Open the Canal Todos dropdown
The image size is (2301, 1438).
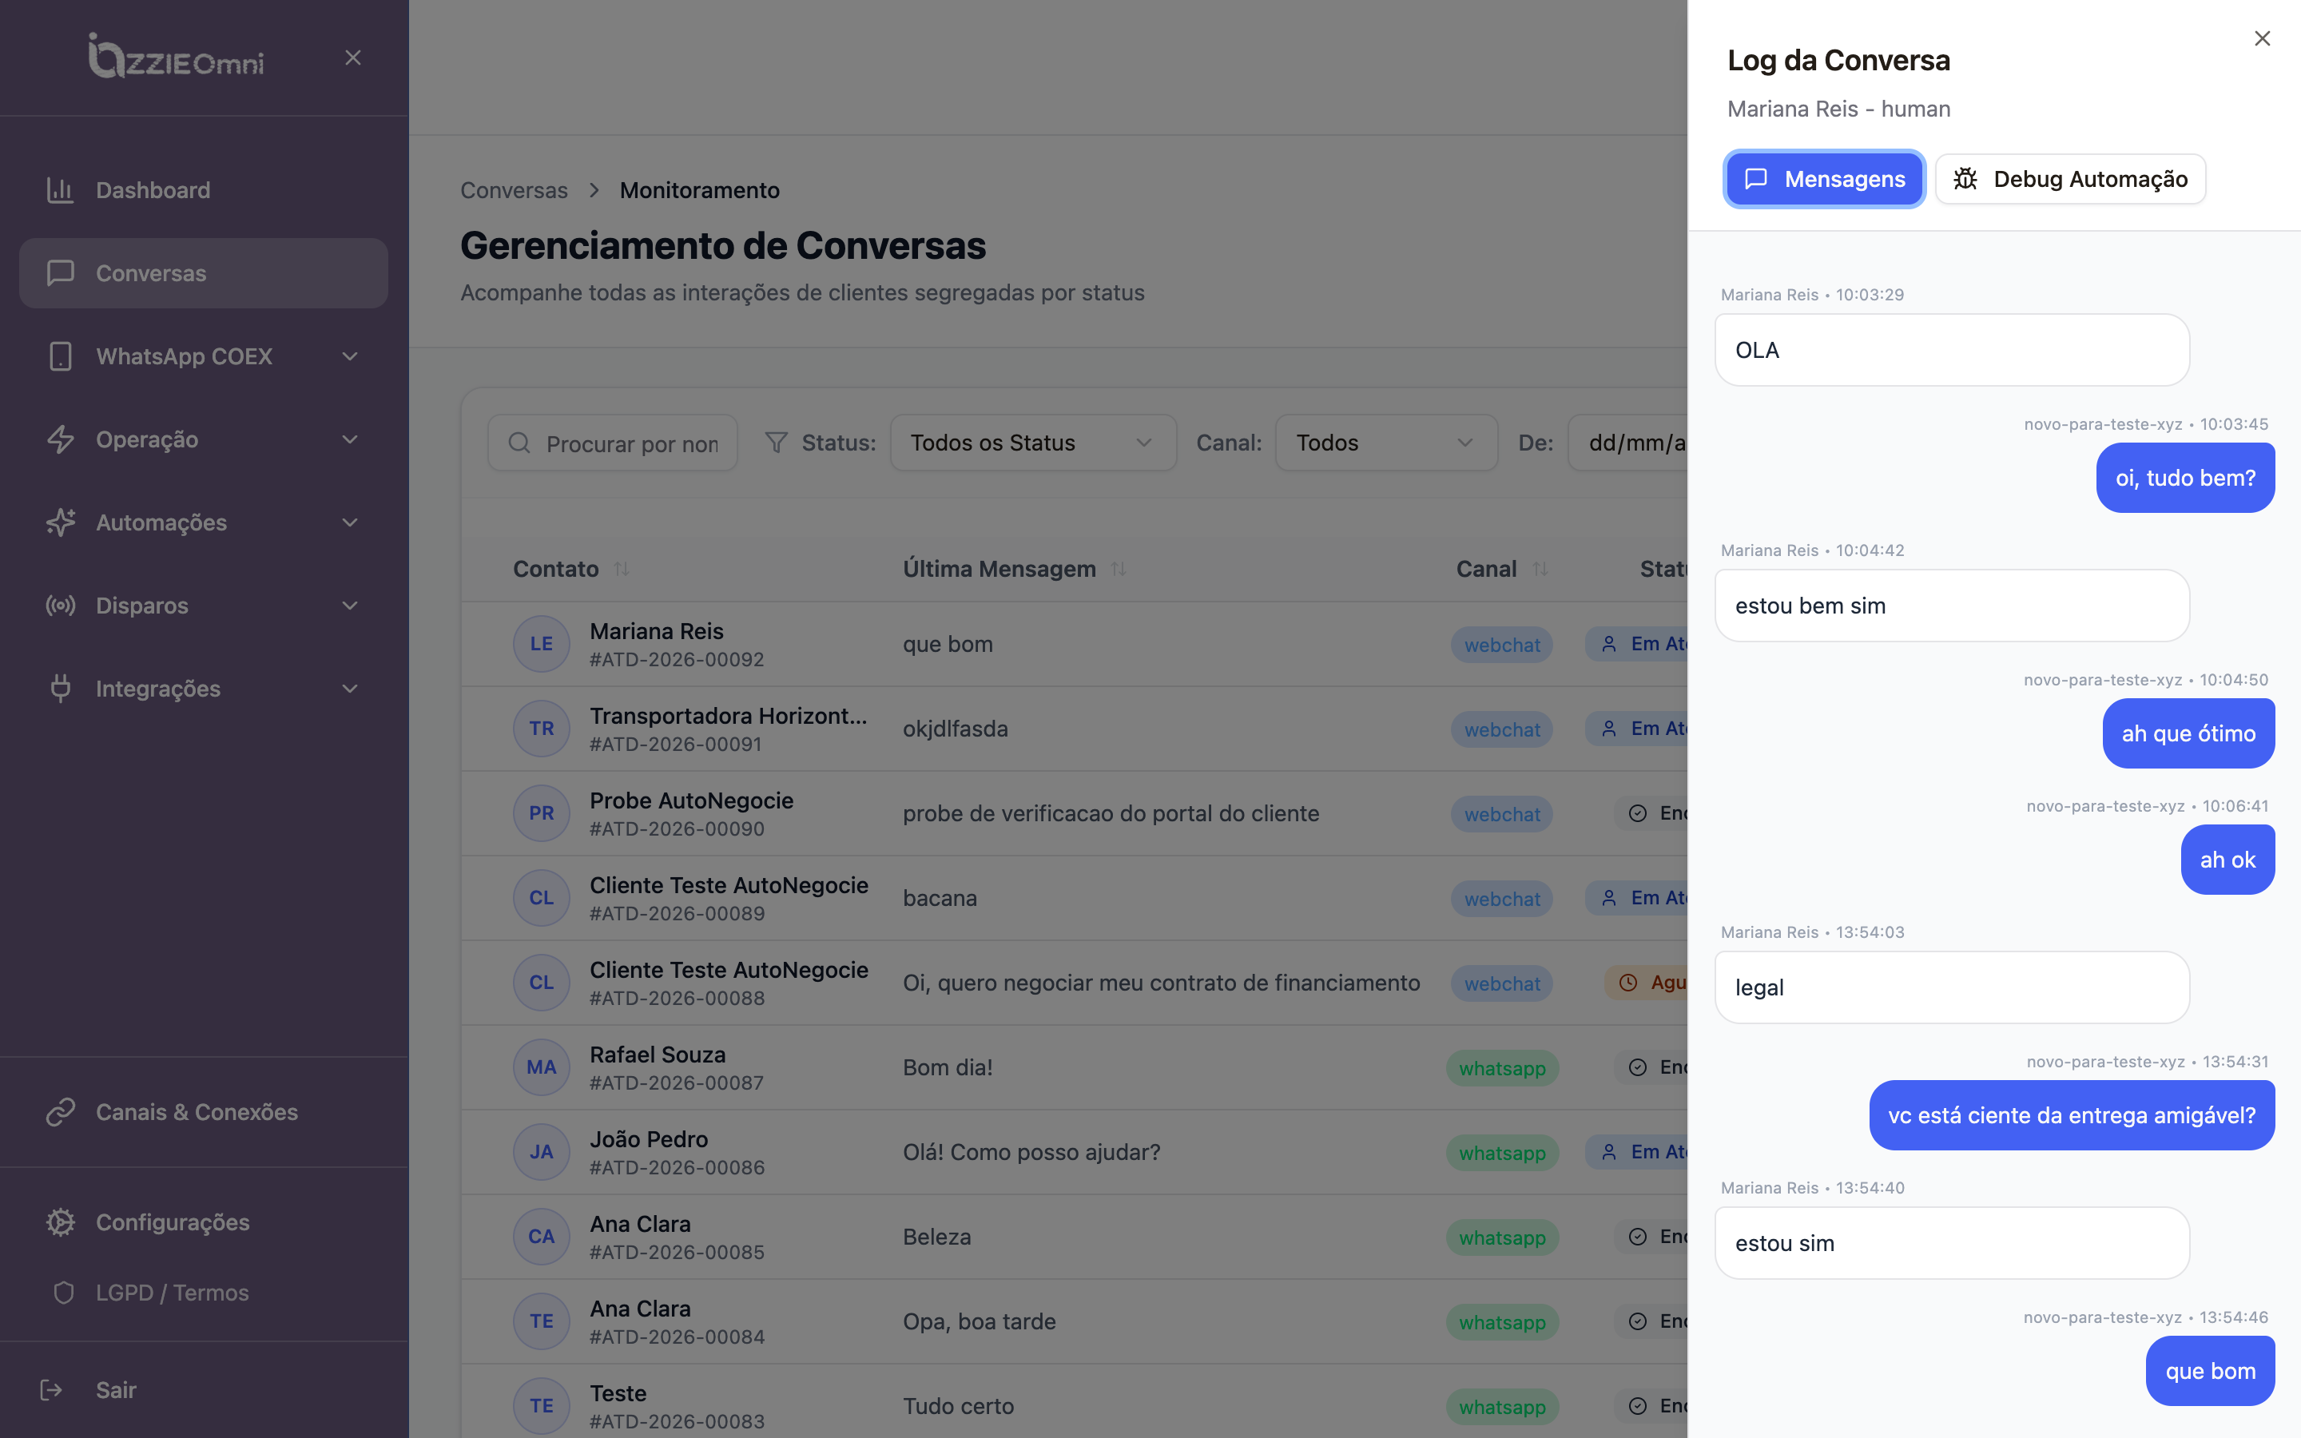pyautogui.click(x=1385, y=443)
